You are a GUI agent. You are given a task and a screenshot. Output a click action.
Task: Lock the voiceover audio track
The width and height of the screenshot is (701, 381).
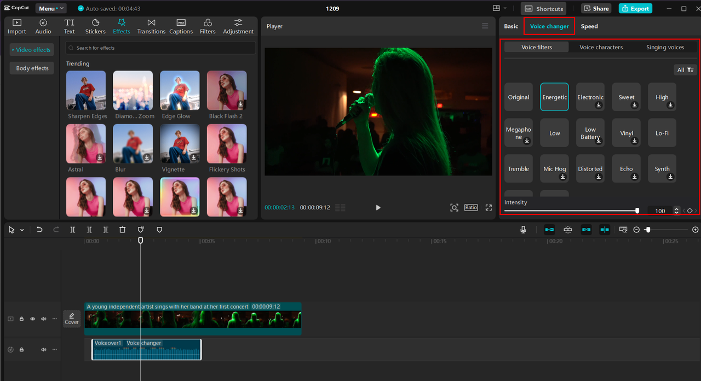(21, 350)
